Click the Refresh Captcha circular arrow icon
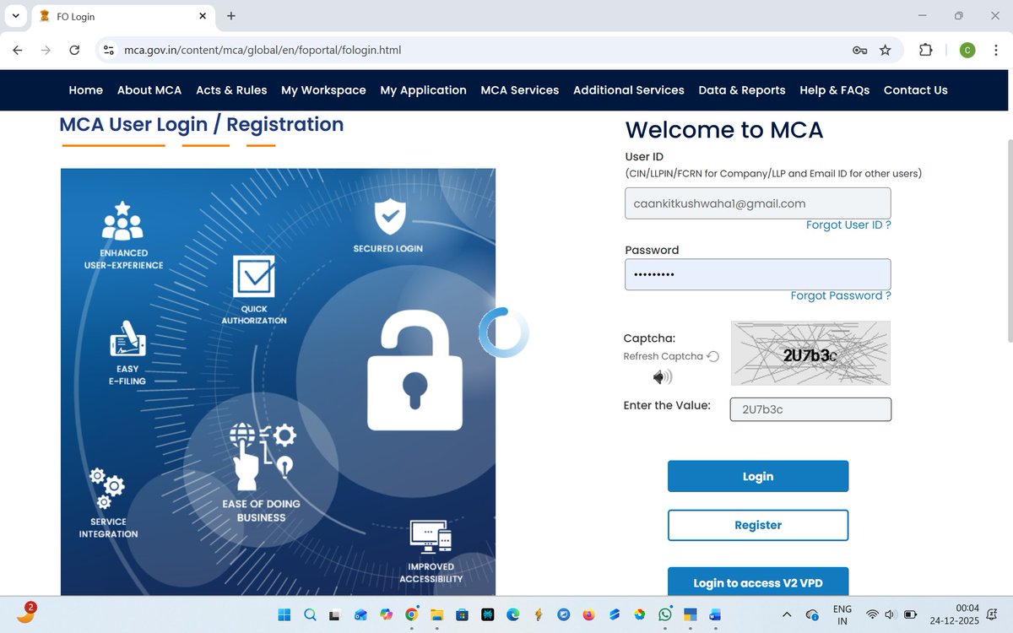Viewport: 1013px width, 633px height. pyautogui.click(x=712, y=356)
